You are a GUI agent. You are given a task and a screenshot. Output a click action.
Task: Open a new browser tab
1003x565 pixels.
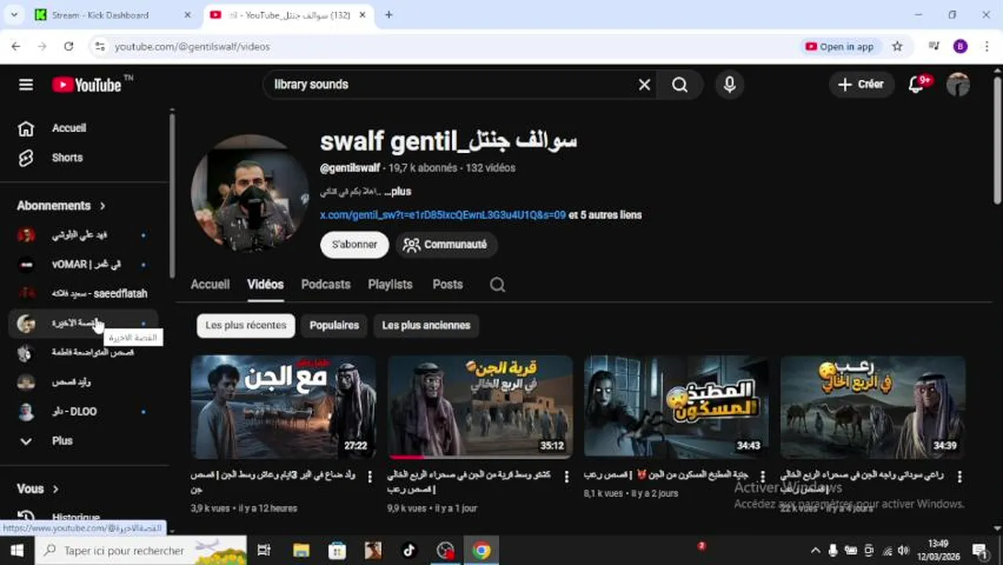point(388,15)
